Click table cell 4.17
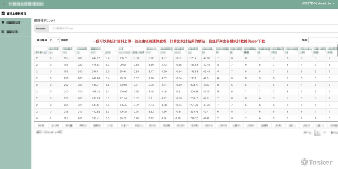The image size is (338, 169). pyautogui.click(x=167, y=118)
